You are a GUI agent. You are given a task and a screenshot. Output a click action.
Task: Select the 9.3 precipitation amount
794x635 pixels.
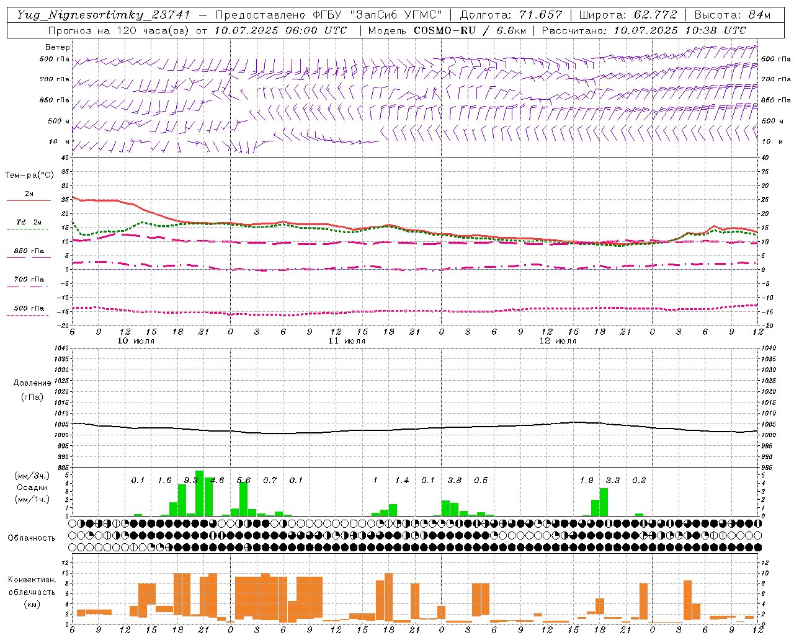(x=190, y=481)
